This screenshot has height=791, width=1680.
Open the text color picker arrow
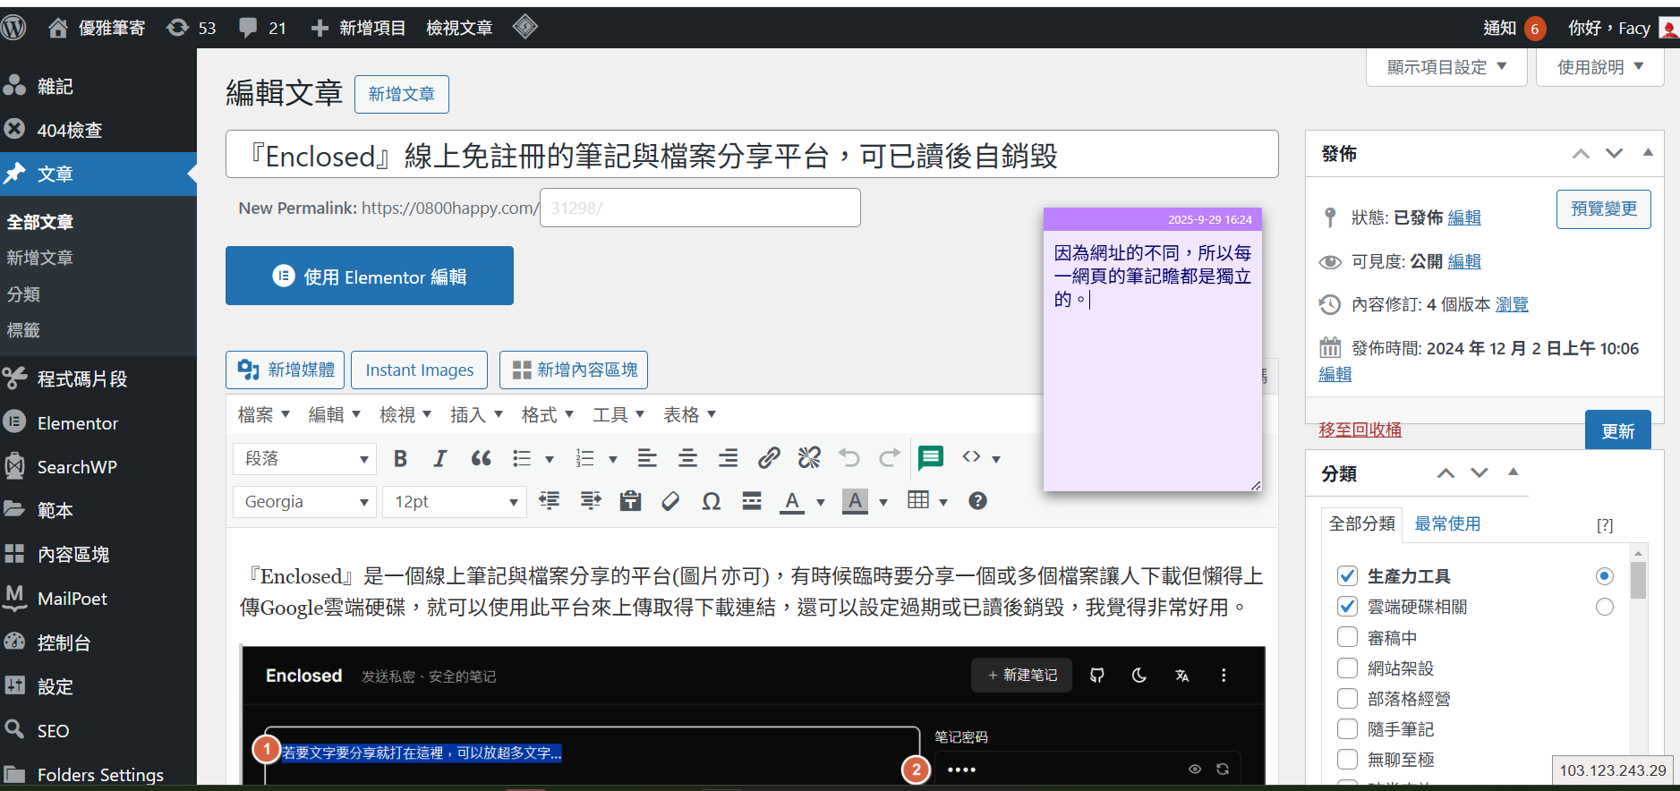(820, 502)
